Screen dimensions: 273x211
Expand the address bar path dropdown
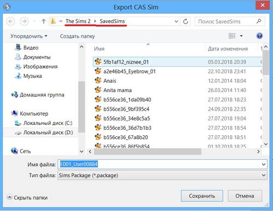[176, 21]
